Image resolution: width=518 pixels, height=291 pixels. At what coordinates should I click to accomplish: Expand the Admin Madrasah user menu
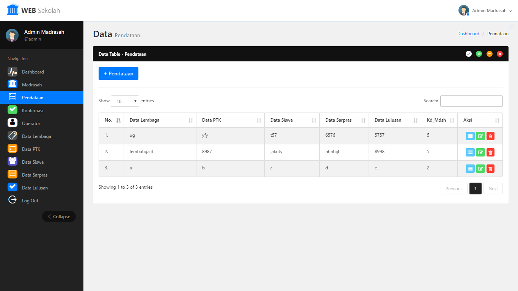[x=485, y=11]
